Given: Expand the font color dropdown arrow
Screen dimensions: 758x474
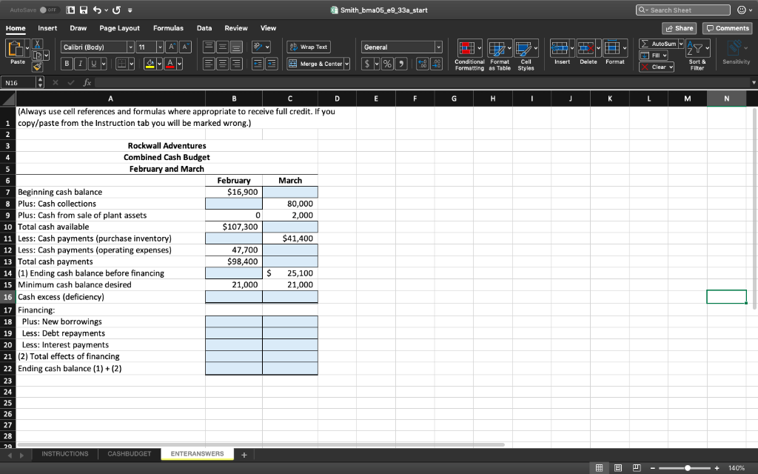Looking at the screenshot, I should pos(179,64).
